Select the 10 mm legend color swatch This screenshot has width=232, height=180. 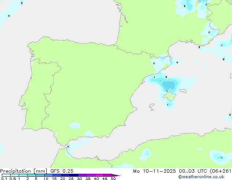tap(48, 175)
